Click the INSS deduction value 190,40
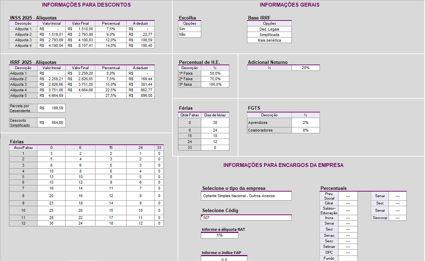 tap(141, 45)
